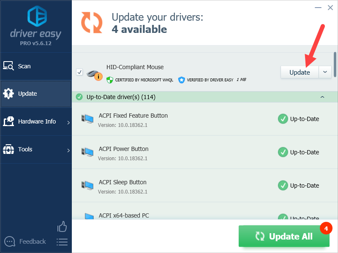The height and width of the screenshot is (253, 338).
Task: Open the Scan section
Action: click(36, 66)
